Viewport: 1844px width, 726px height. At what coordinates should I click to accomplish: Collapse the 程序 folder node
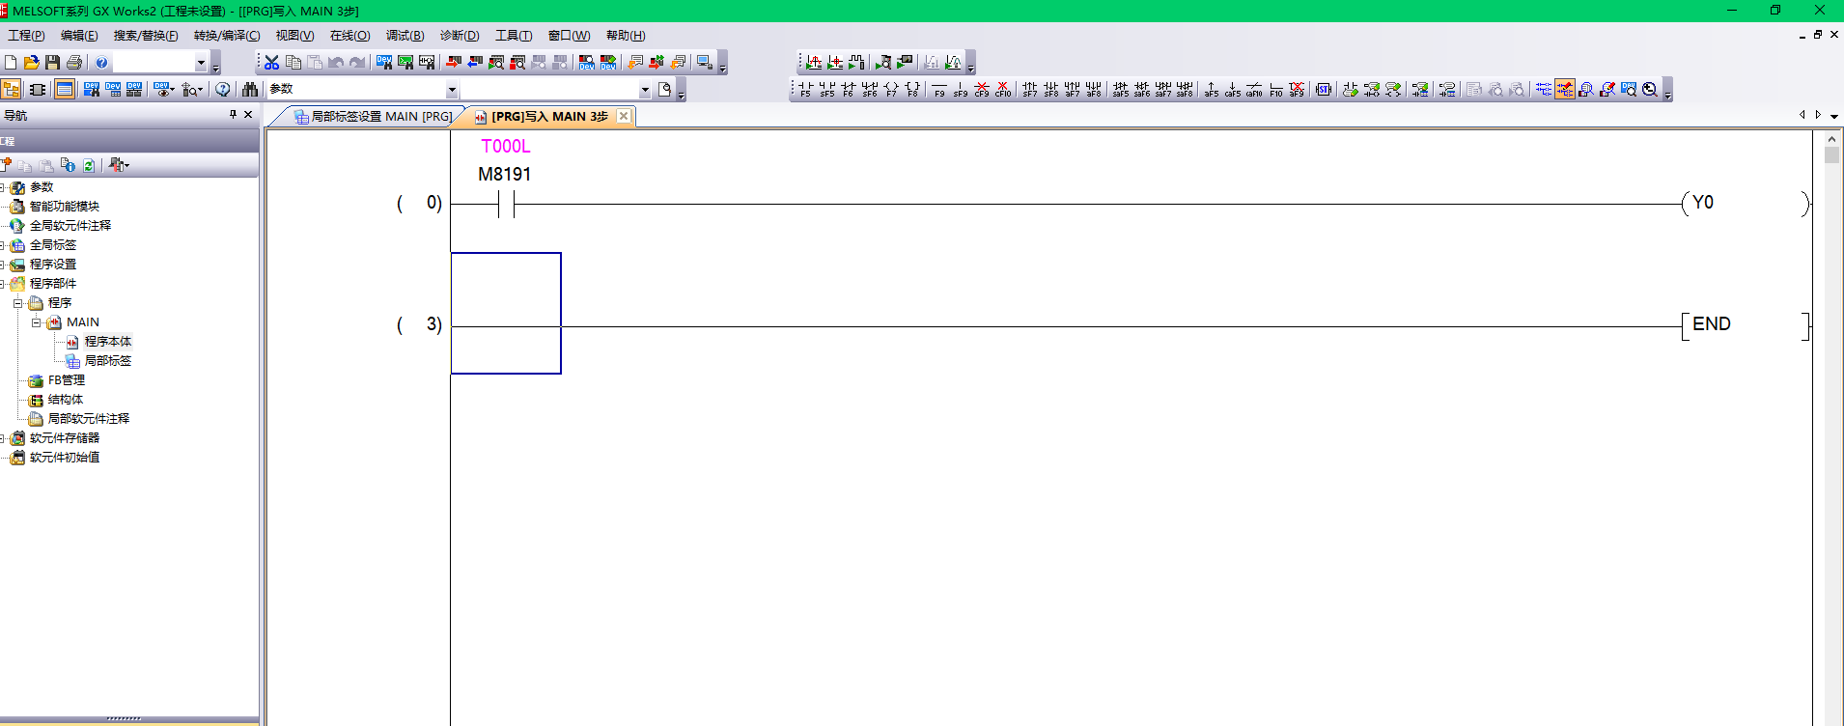pos(18,303)
